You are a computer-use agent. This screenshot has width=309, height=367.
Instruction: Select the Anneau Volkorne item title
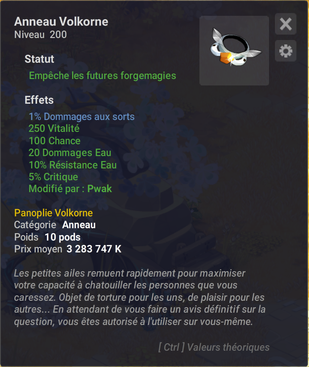[61, 22]
